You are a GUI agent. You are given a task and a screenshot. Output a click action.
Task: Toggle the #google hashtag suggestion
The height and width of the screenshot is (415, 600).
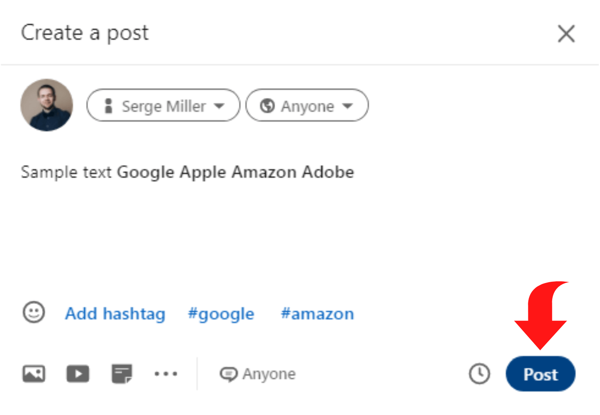[221, 314]
